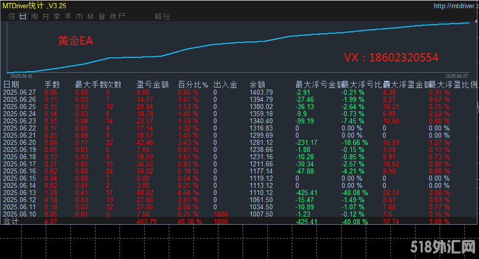Click balance value 1281.12
The width and height of the screenshot is (479, 259).
pos(261,142)
